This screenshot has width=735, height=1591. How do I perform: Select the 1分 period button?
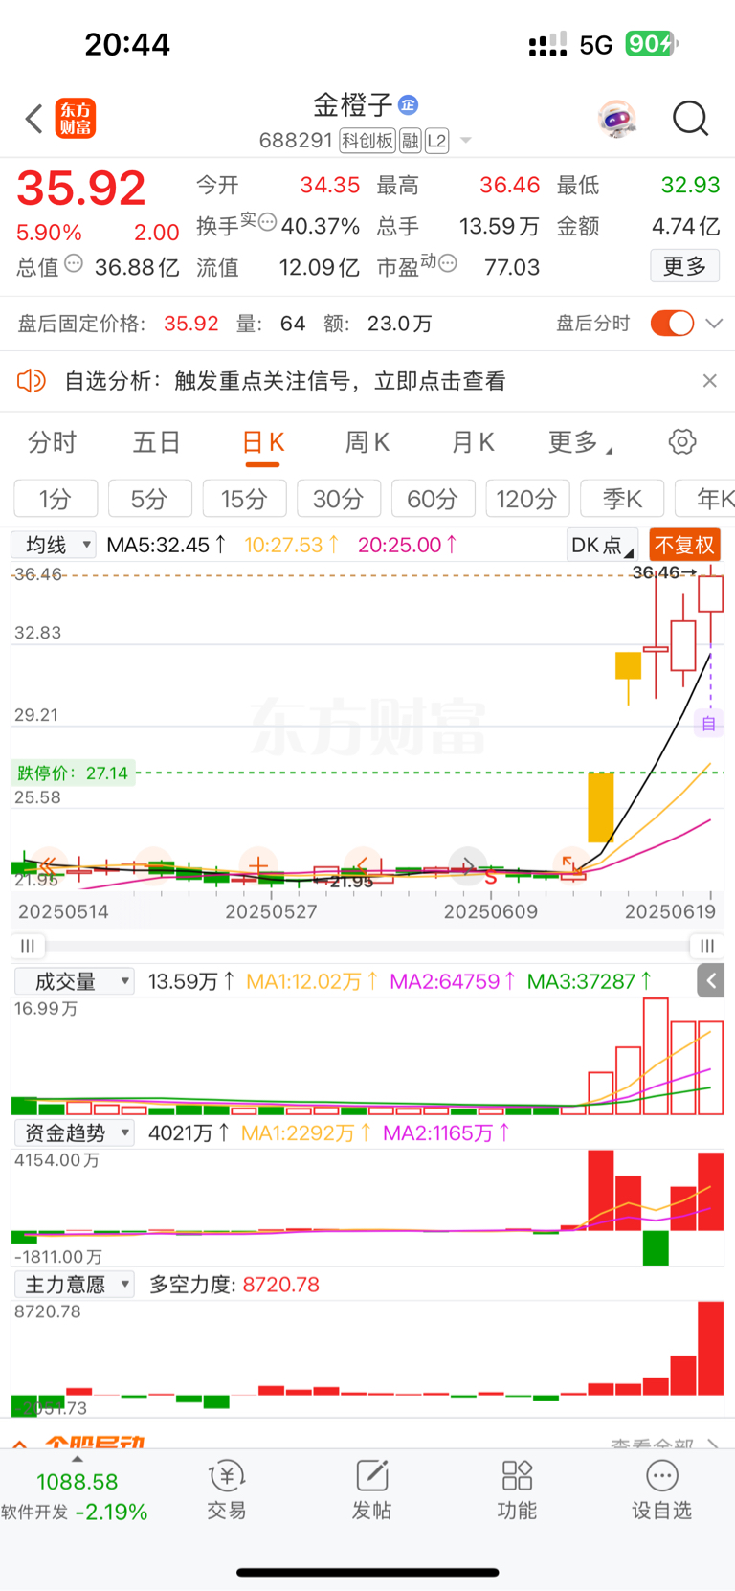click(x=56, y=499)
